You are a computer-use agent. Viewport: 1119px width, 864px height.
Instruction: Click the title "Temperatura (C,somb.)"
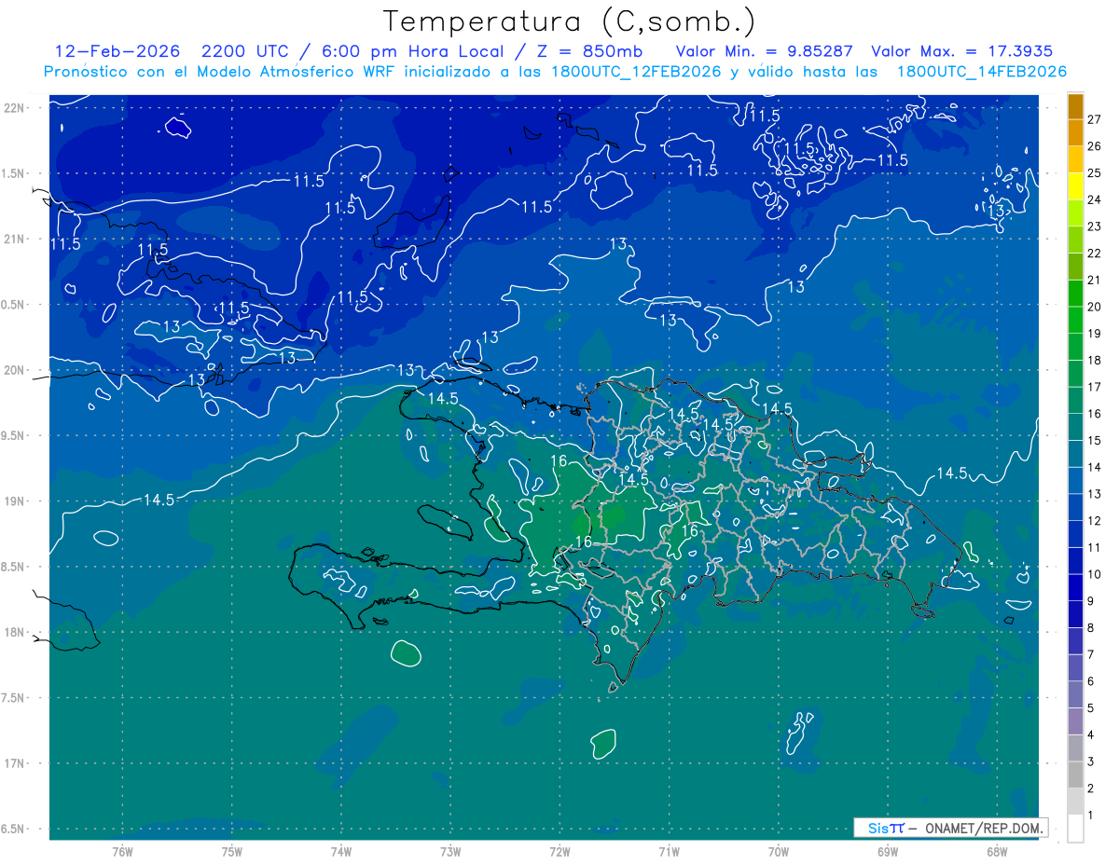(x=569, y=21)
